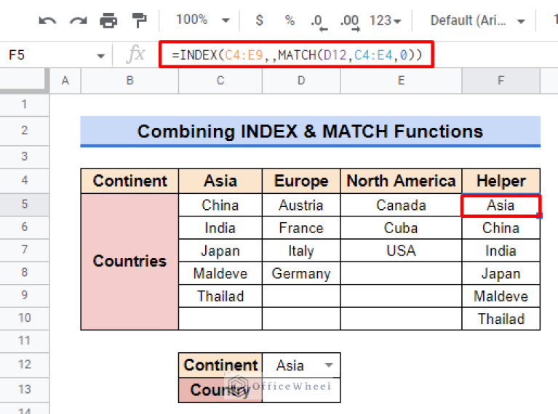This screenshot has height=414, width=558.
Task: Click Helper column cell 'Maldeve'
Action: 501,296
